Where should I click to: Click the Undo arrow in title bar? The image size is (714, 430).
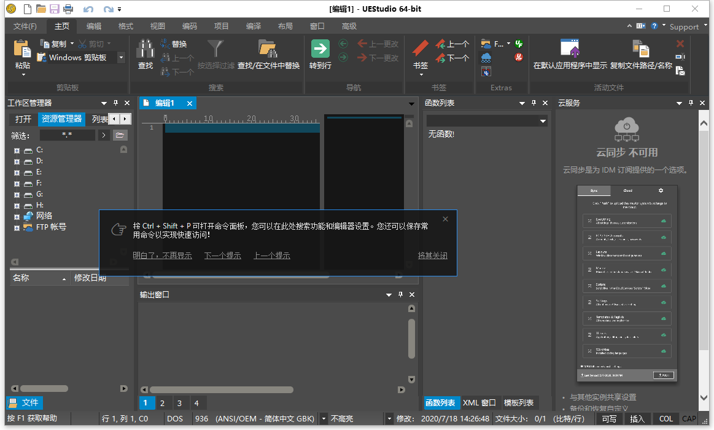pyautogui.click(x=88, y=9)
